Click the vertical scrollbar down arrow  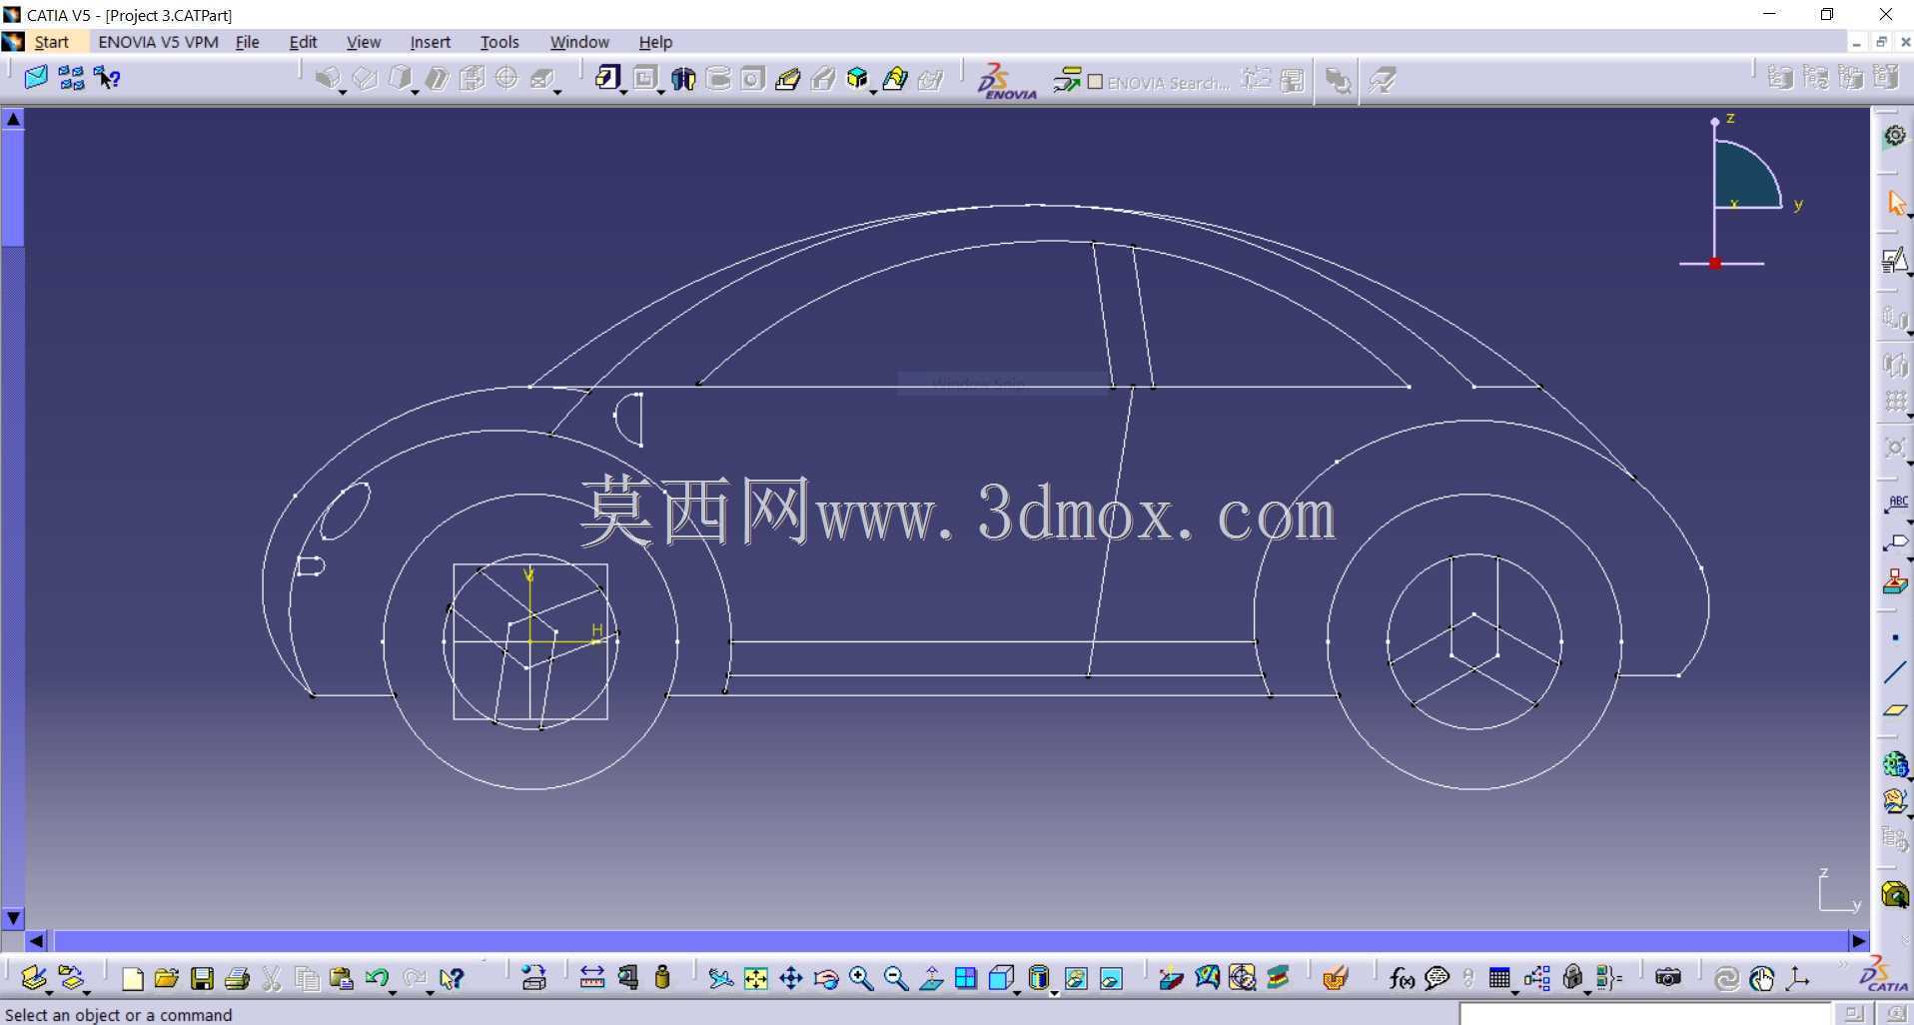pyautogui.click(x=13, y=917)
